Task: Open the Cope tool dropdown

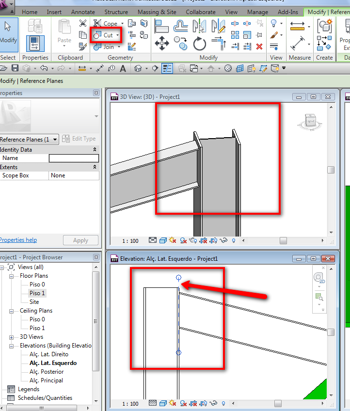Action: (122, 24)
